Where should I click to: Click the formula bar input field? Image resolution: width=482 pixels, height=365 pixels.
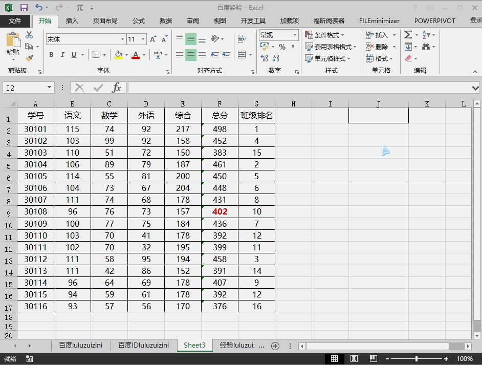point(299,88)
